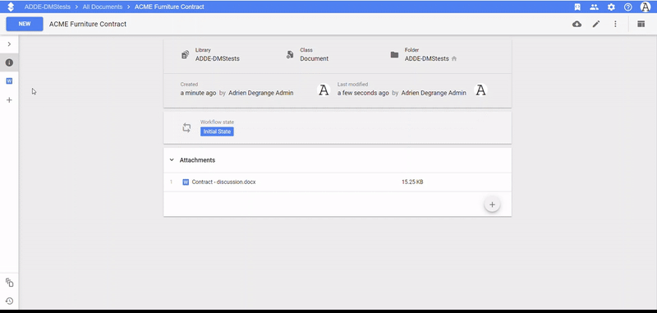Click the Attachments heading text
The width and height of the screenshot is (657, 313).
(197, 160)
